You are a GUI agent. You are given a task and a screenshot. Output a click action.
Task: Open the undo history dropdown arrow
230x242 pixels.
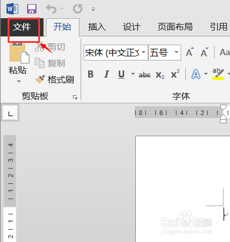(x=62, y=9)
